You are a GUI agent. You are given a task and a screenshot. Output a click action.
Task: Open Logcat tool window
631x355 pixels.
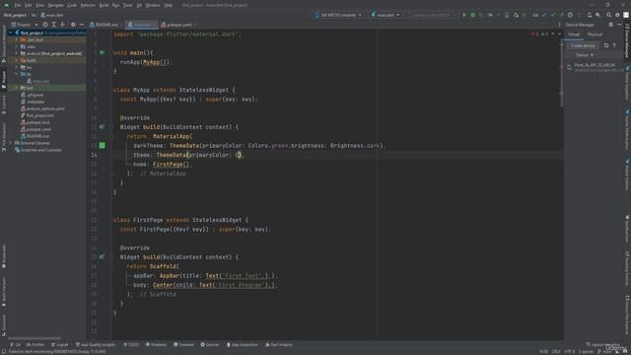(x=59, y=344)
